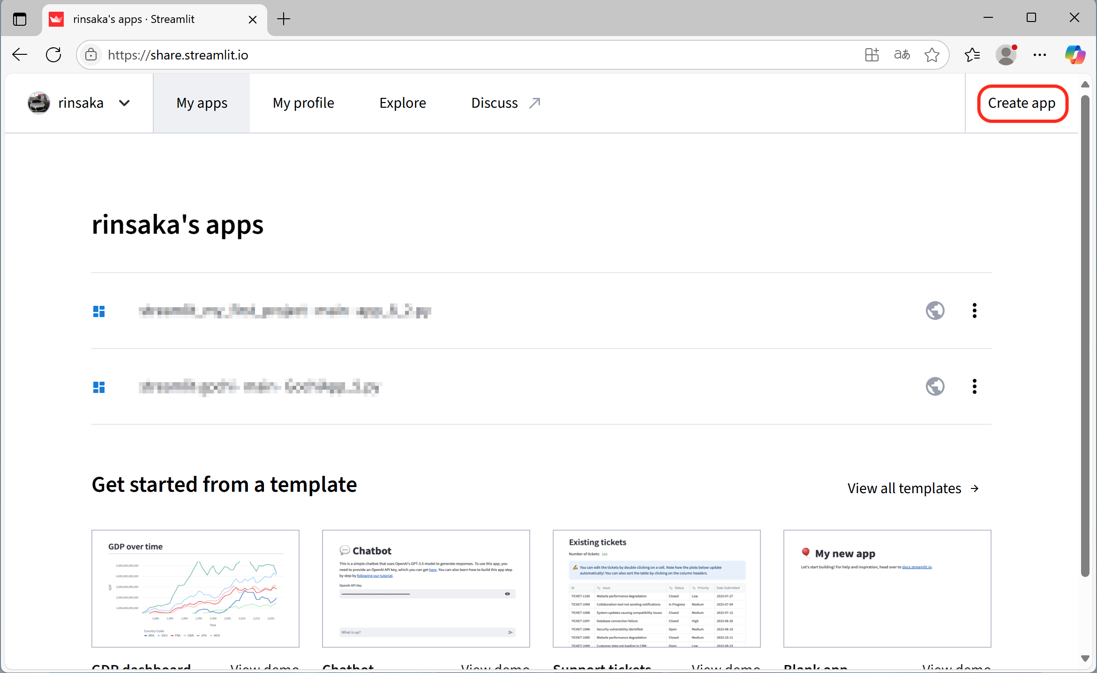Viewport: 1097px width, 673px height.
Task: Open a new browser tab
Action: pos(284,19)
